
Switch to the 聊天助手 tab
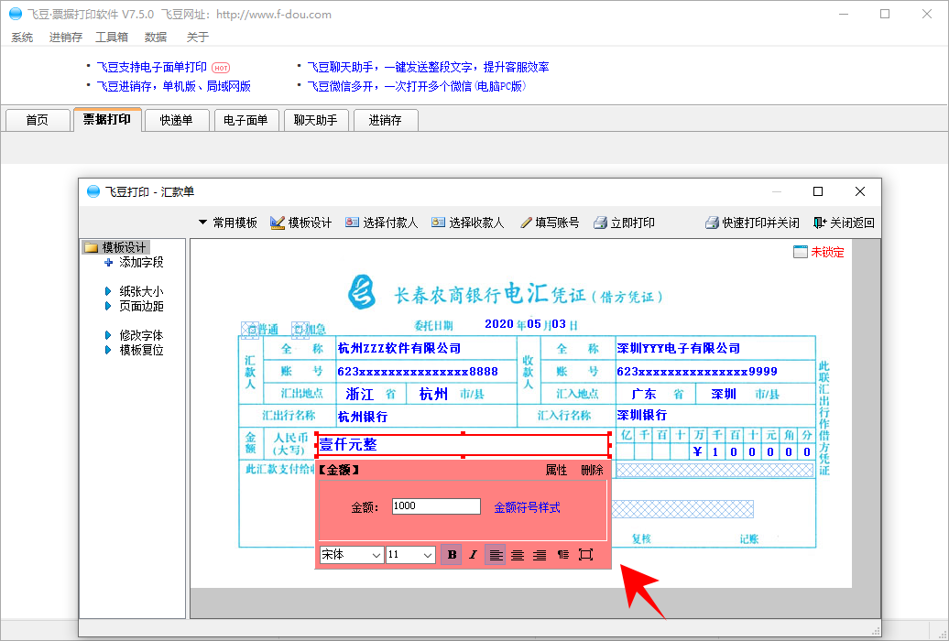click(316, 120)
